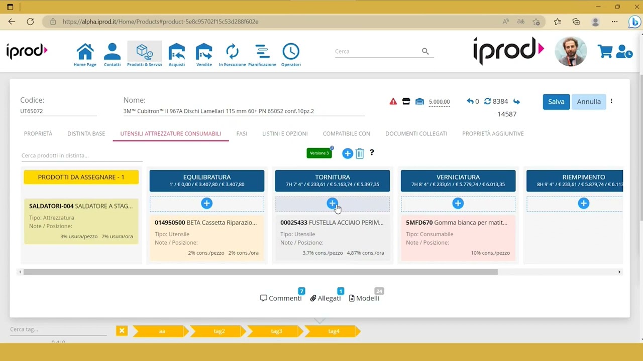The width and height of the screenshot is (643, 361).
Task: Click the PRODOTTI DA ASSEGNARE - 1 header
Action: 81,177
